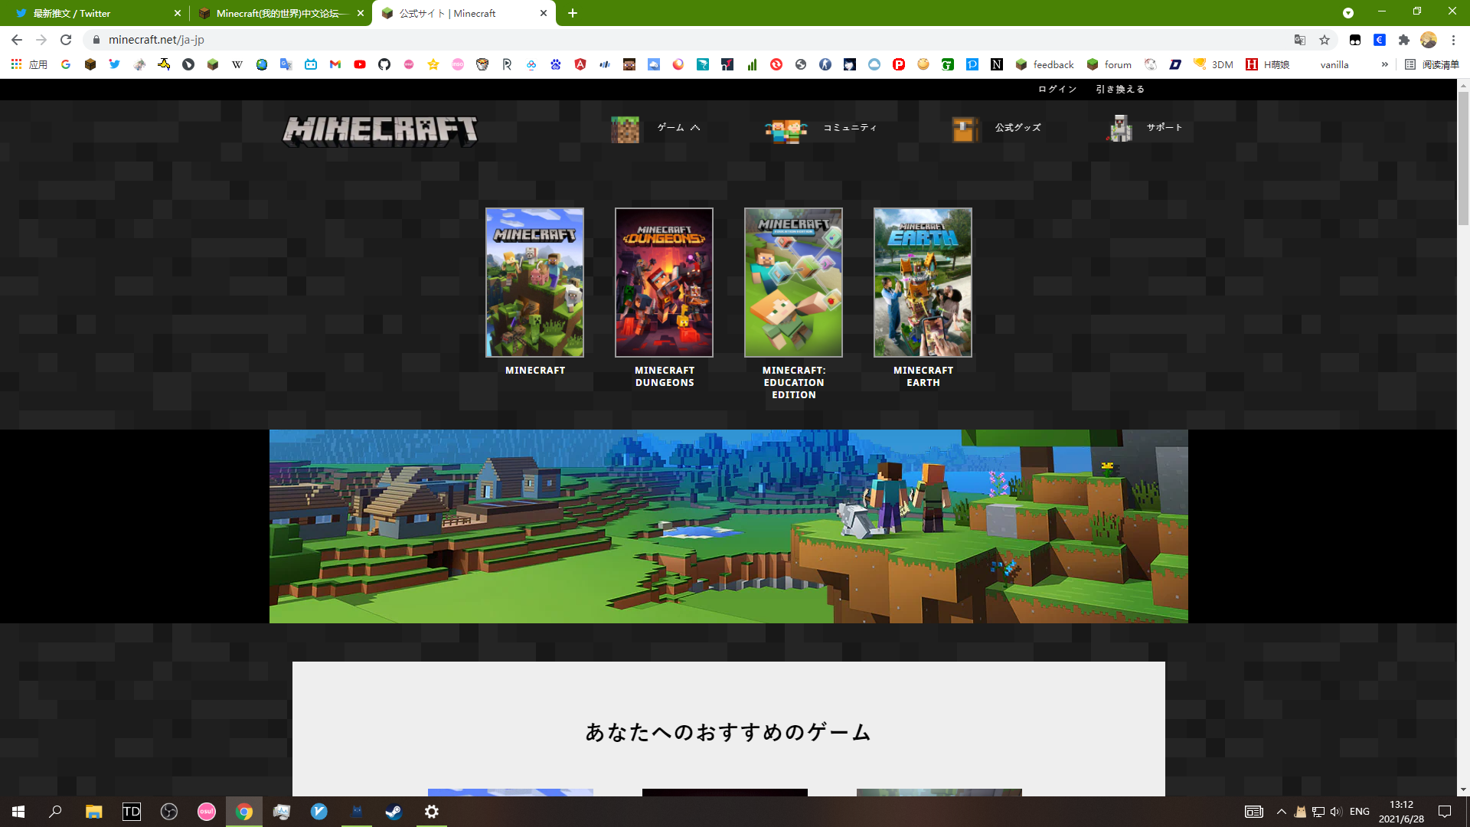
Task: Select the Minecraft Dungeons cover
Action: click(664, 283)
